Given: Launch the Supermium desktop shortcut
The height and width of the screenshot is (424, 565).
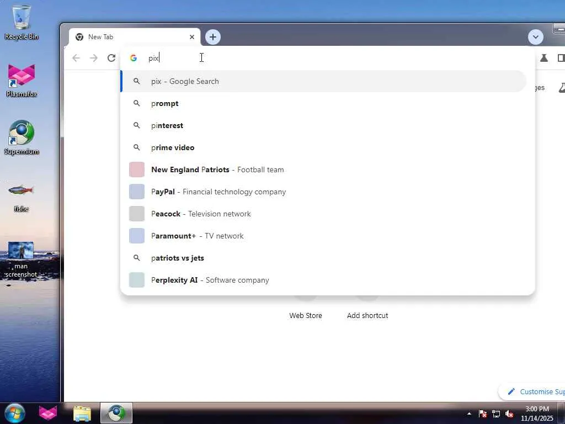Looking at the screenshot, I should tap(22, 137).
